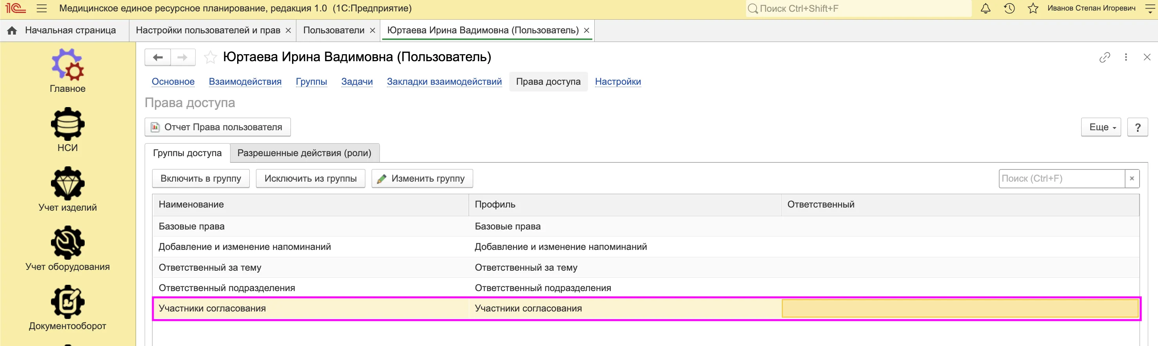Viewport: 1158px width, 346px height.
Task: Open the Настройки link
Action: (618, 82)
